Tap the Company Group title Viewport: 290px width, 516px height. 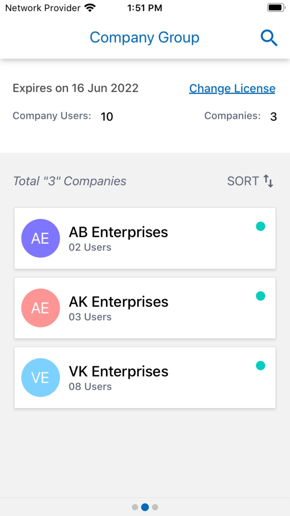click(144, 38)
